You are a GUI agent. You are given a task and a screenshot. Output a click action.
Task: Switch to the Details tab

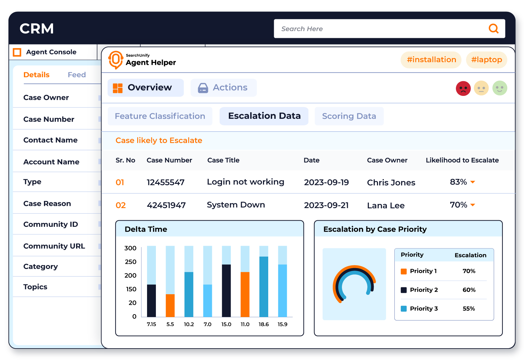36,75
